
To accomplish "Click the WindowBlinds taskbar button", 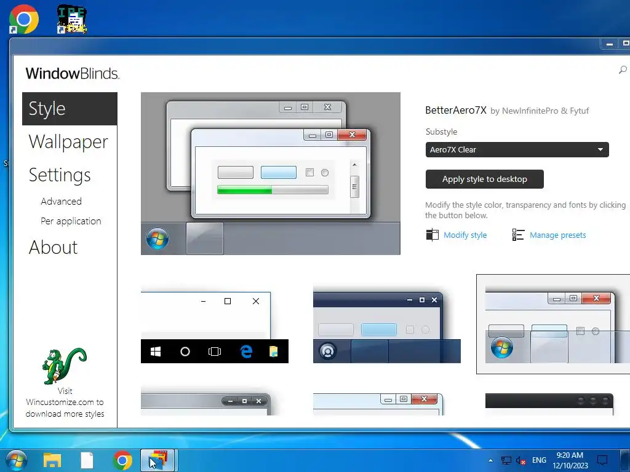I will point(157,460).
